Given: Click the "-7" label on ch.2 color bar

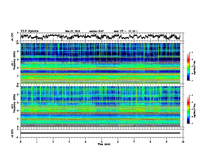Looking at the screenshot, I should coord(192,123).
